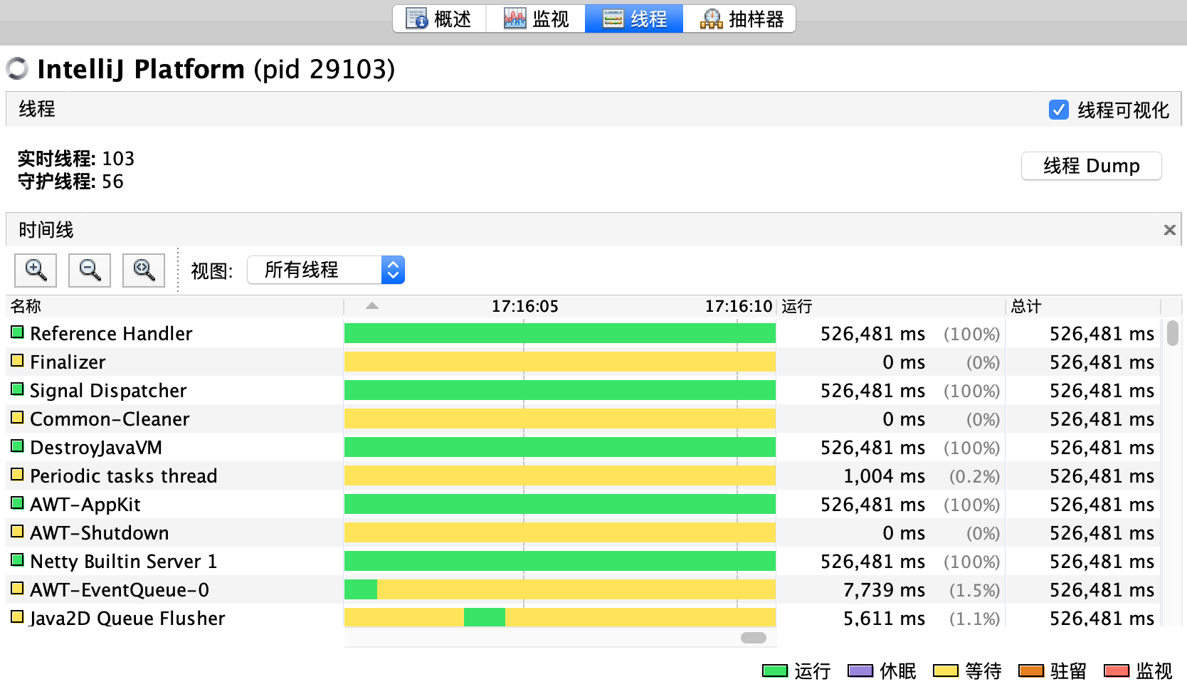
Task: Select the Java2D Queue Flusher thread row
Action: (127, 618)
